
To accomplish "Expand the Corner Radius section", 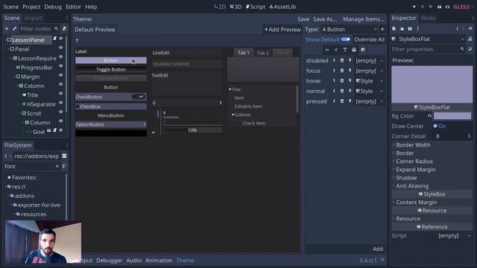I will (x=414, y=162).
